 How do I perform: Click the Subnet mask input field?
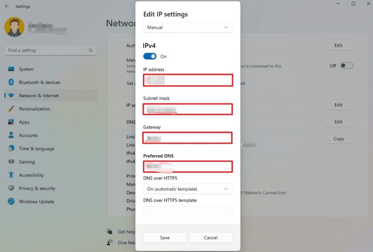coord(188,109)
